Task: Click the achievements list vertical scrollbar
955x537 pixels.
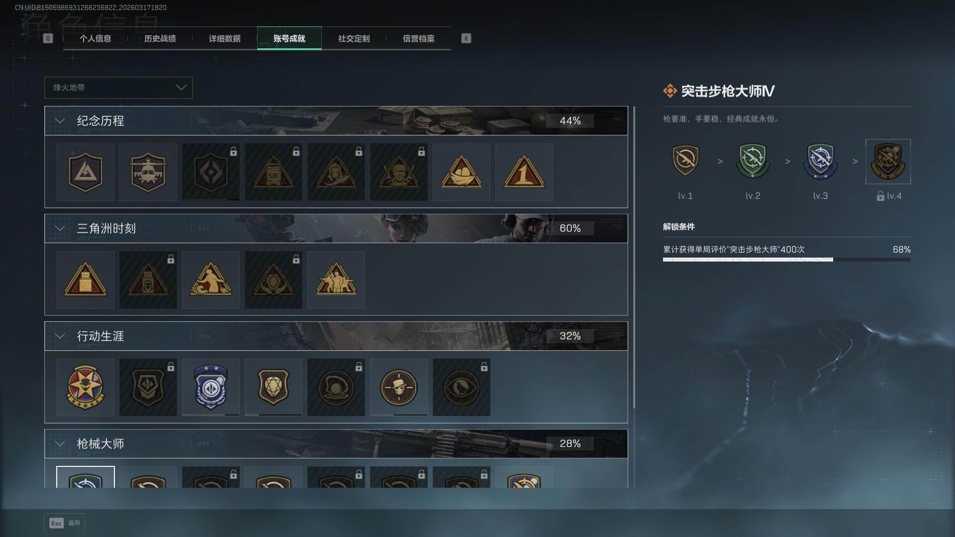Action: [634, 257]
